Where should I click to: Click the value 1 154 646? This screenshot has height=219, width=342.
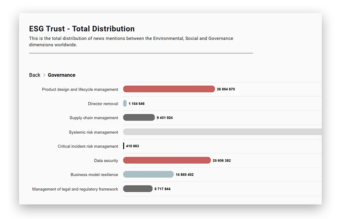[137, 104]
